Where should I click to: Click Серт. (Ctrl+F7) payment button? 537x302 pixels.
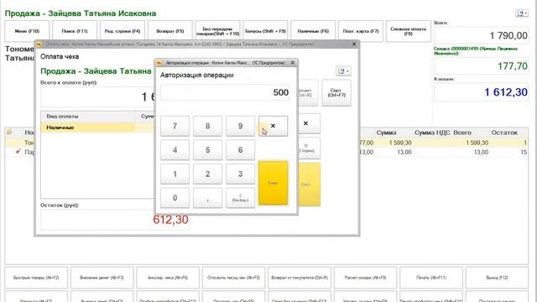click(336, 92)
